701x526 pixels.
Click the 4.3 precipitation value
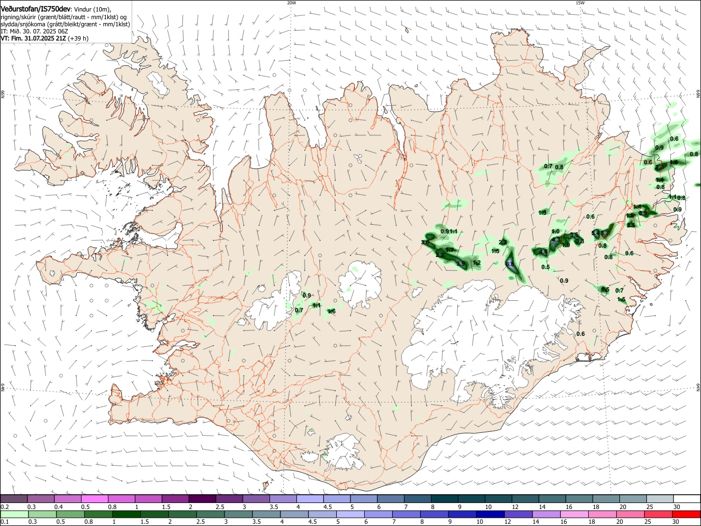point(555,239)
